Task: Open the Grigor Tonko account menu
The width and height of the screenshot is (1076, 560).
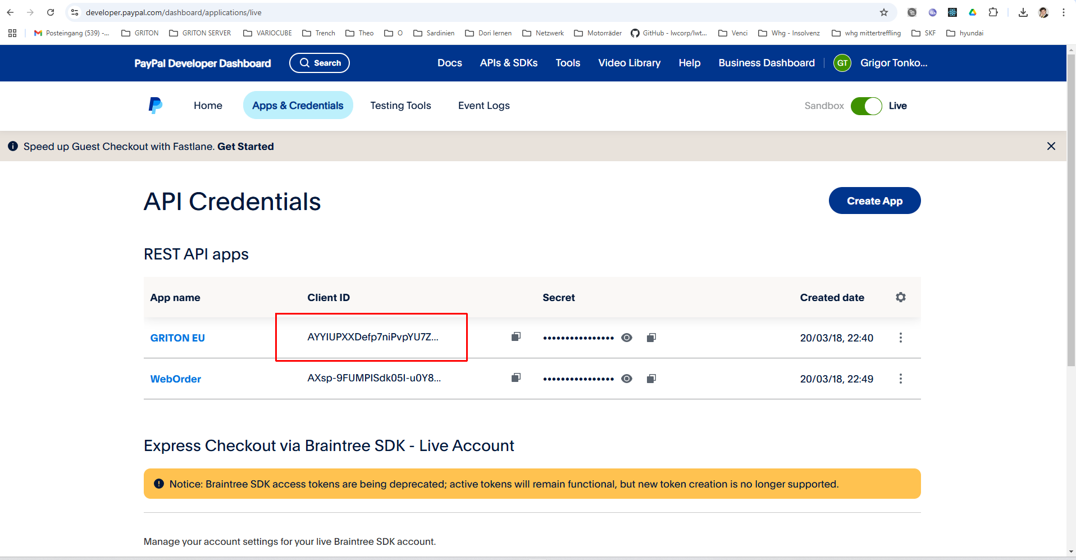Action: pos(893,63)
